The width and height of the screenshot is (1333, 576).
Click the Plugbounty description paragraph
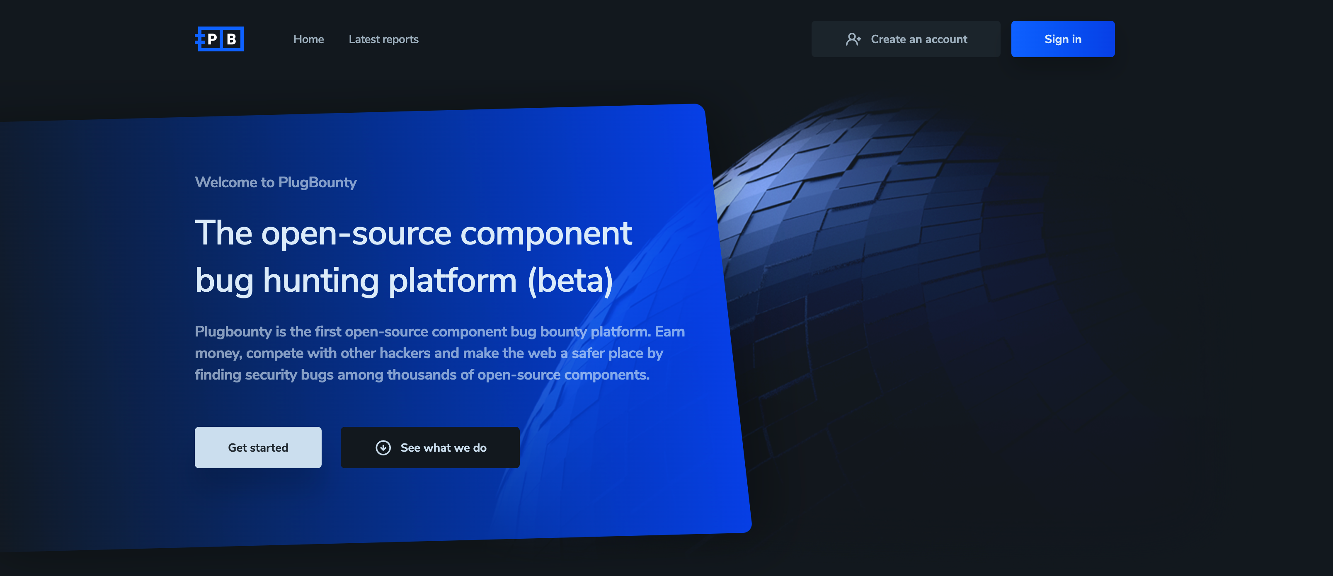pos(440,353)
